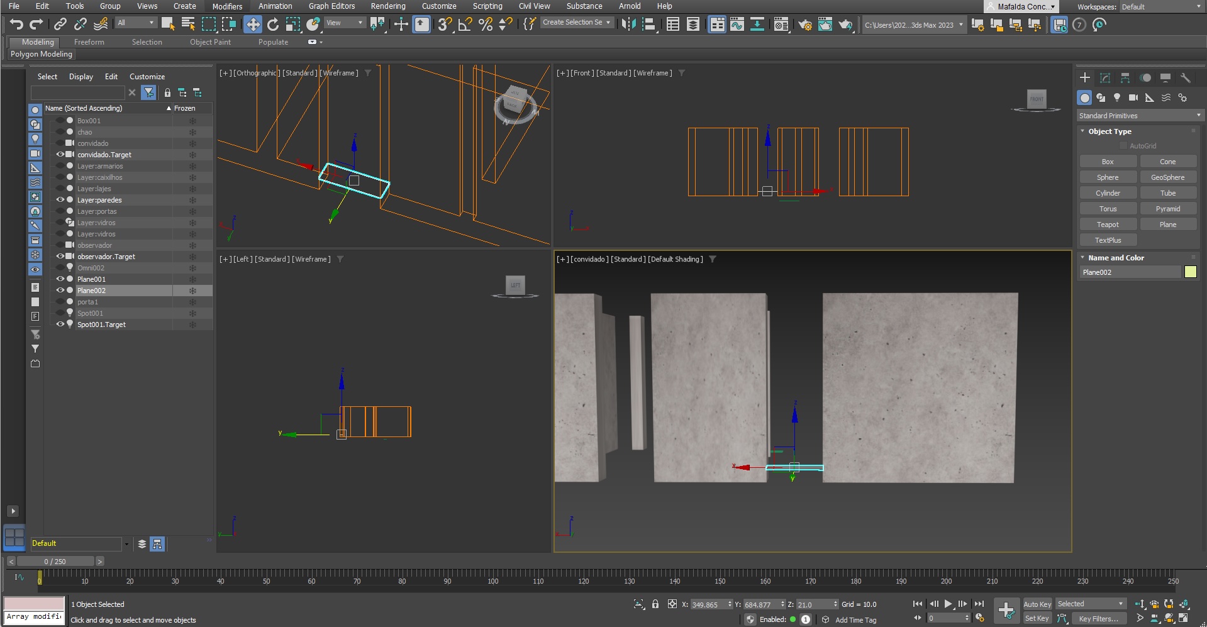Open the Rendering menu
Viewport: 1207px width, 627px height.
pyautogui.click(x=387, y=6)
